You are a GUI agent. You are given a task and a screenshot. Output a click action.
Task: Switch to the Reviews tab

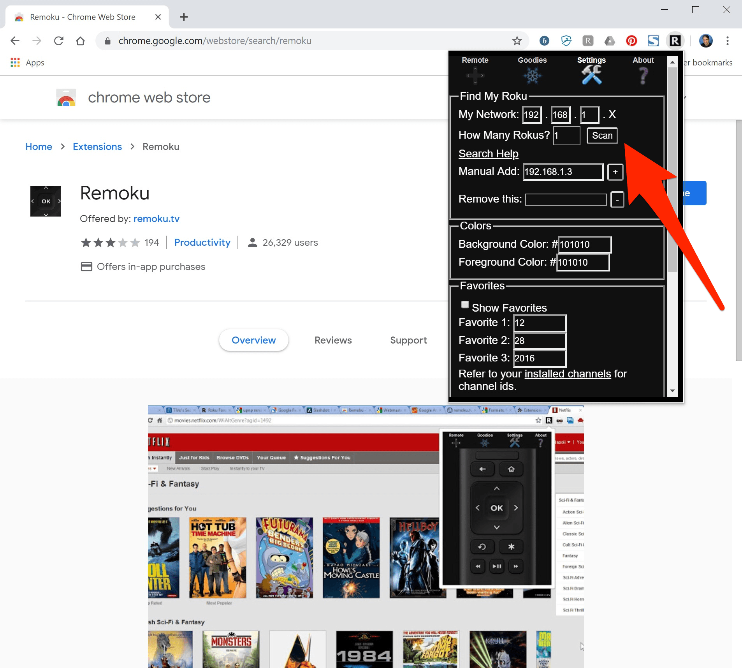click(333, 340)
